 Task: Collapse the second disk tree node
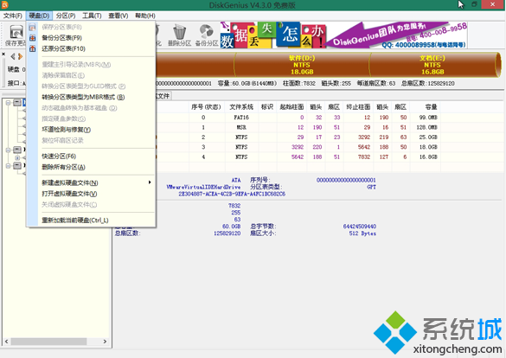[8, 150]
